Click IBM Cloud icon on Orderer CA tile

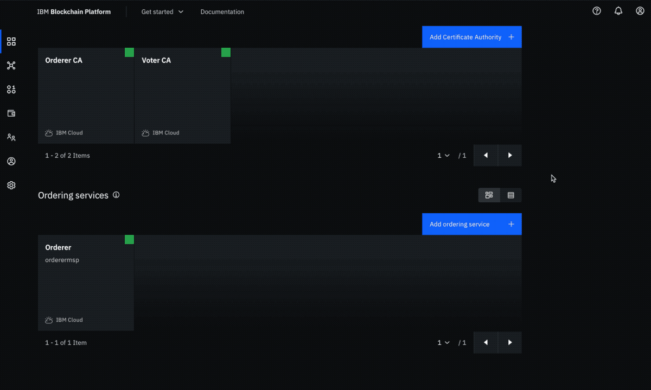pyautogui.click(x=49, y=133)
